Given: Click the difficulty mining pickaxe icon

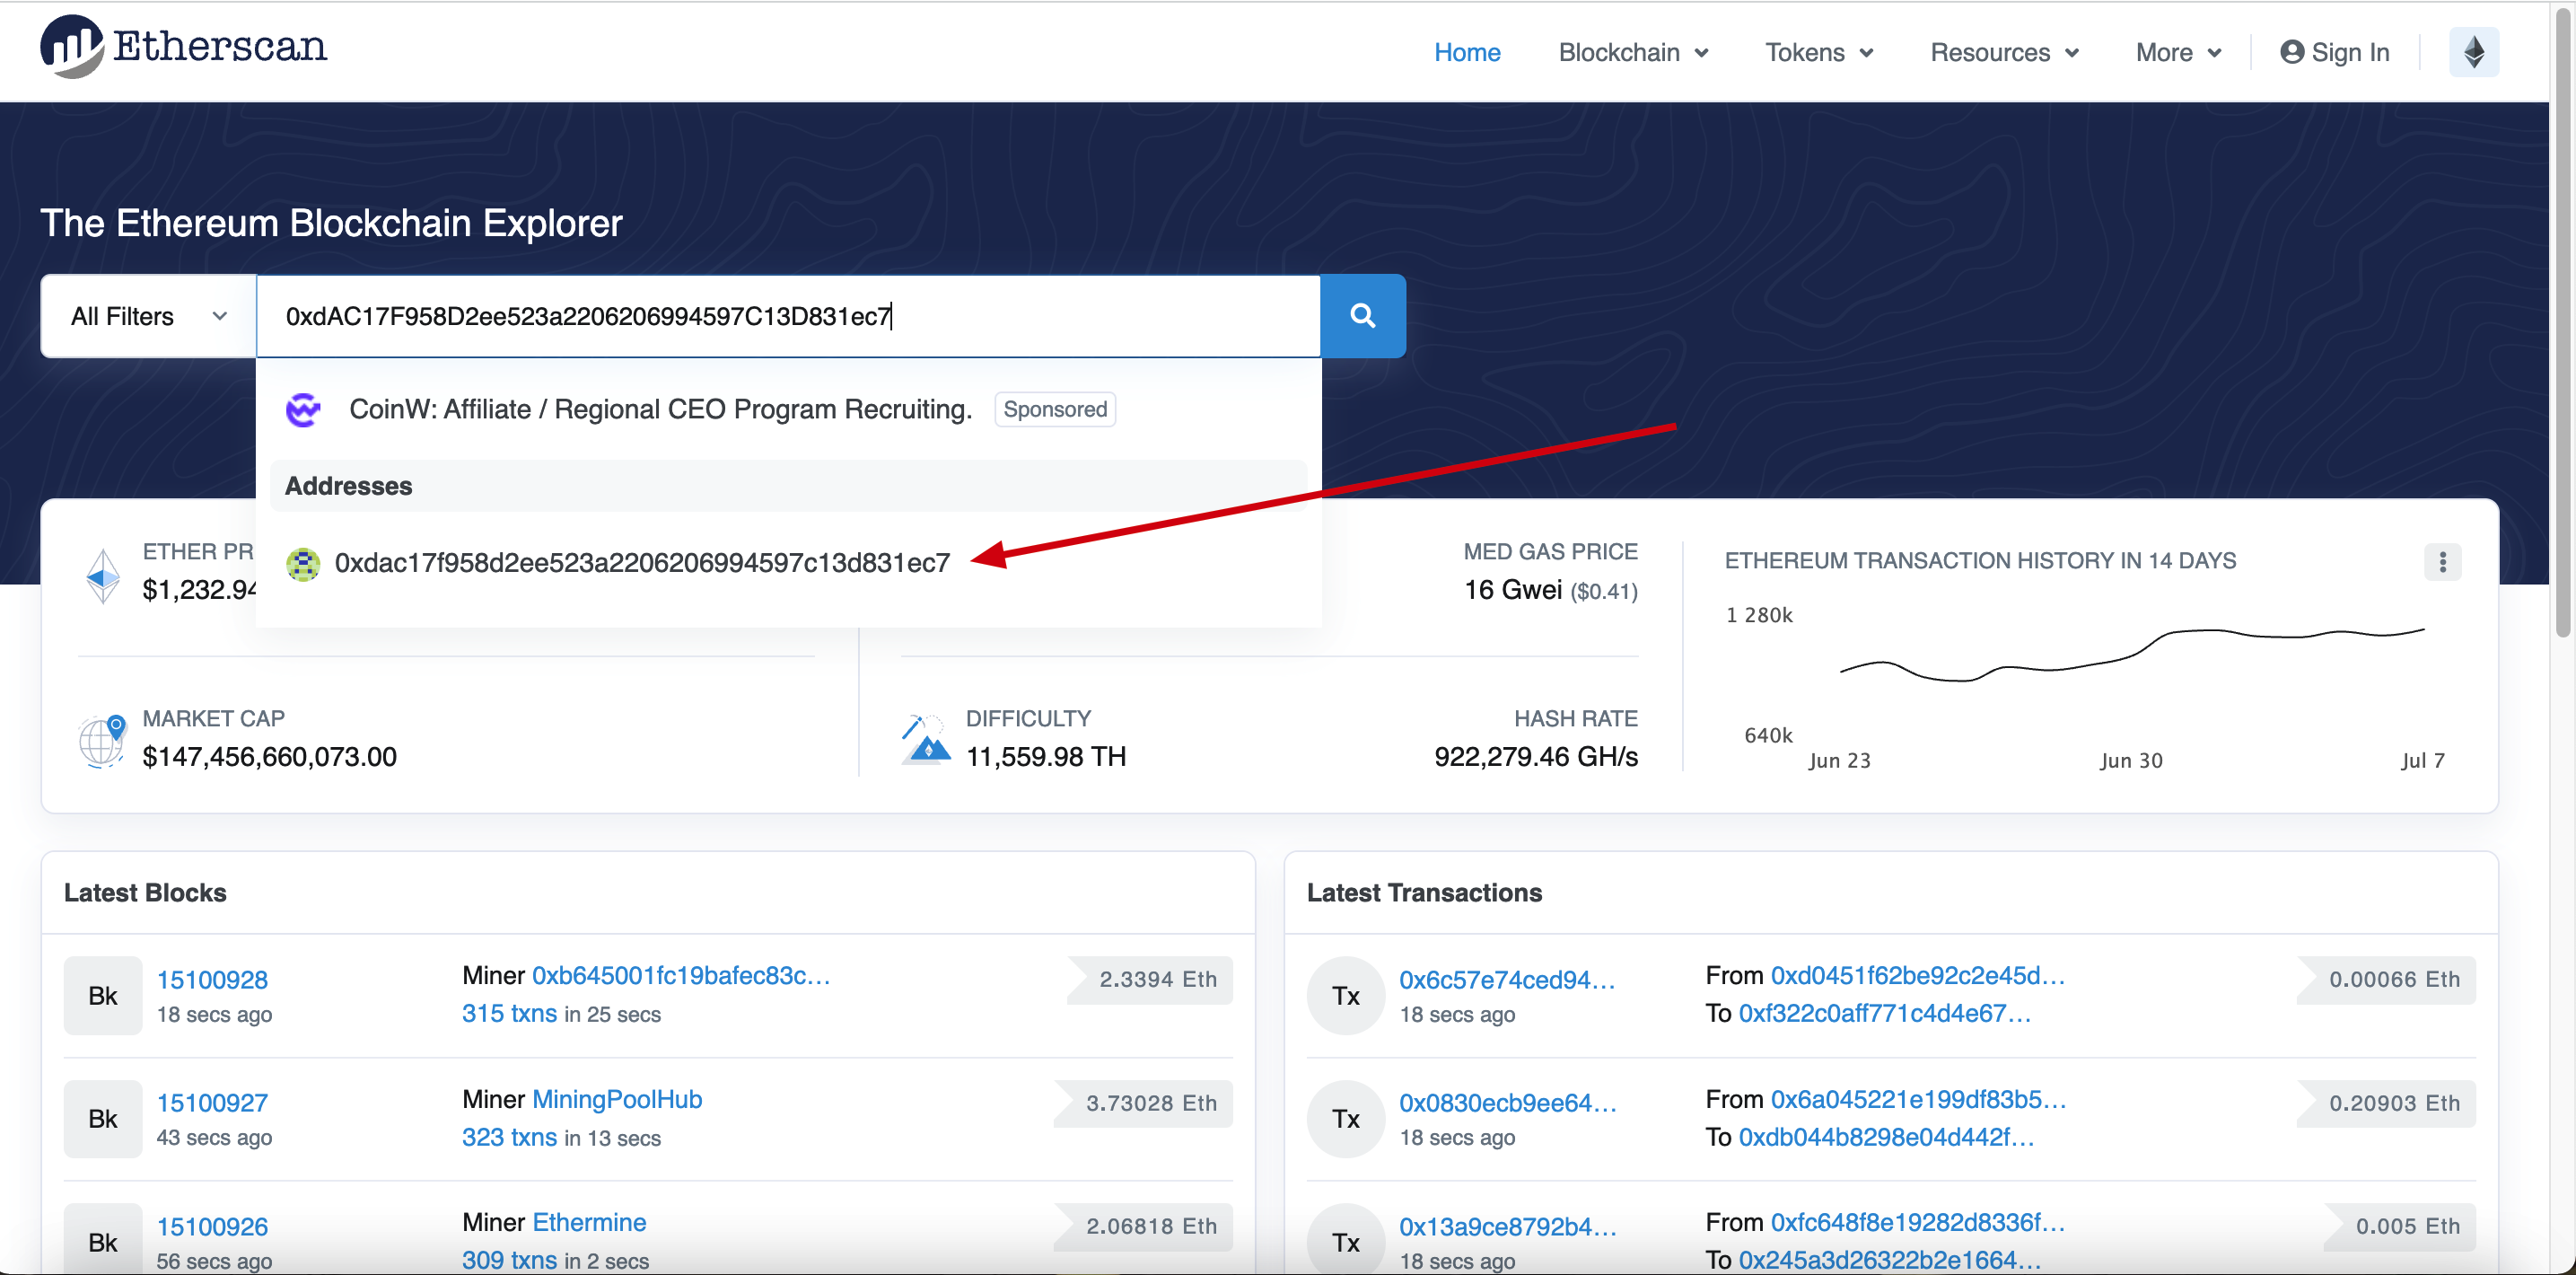Looking at the screenshot, I should (x=925, y=741).
